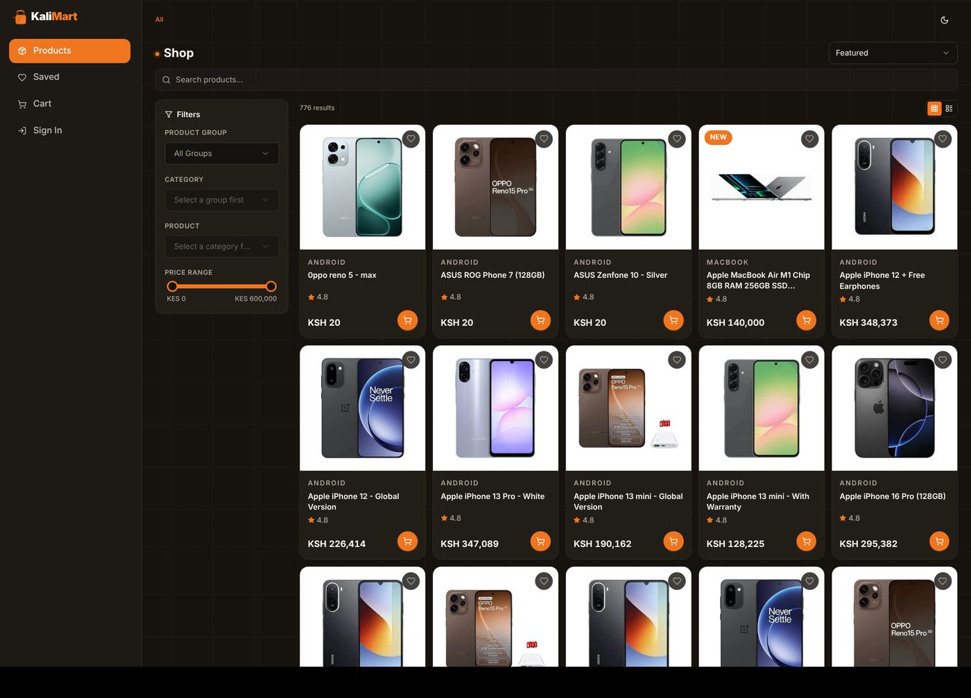Image resolution: width=971 pixels, height=698 pixels.
Task: Go to Sign In page
Action: [69, 130]
